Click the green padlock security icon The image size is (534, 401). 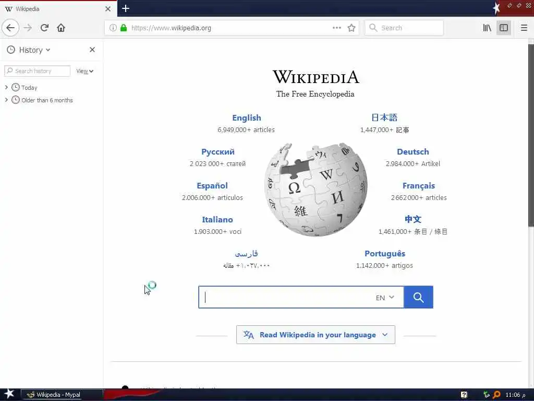(124, 28)
